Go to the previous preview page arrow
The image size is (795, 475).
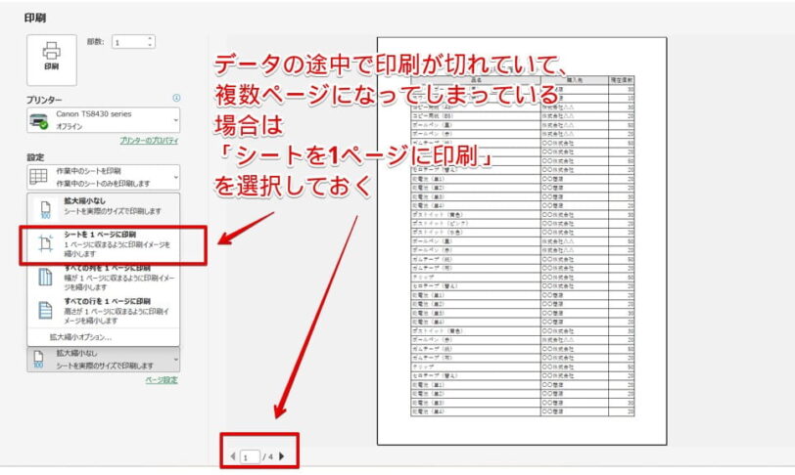click(x=233, y=456)
